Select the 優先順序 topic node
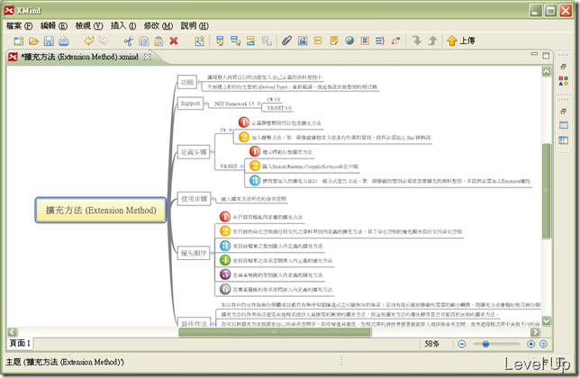The height and width of the screenshot is (378, 580). click(194, 253)
